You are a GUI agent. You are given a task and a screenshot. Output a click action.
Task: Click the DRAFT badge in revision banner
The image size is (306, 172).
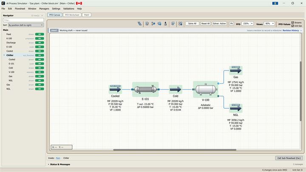click(x=54, y=31)
